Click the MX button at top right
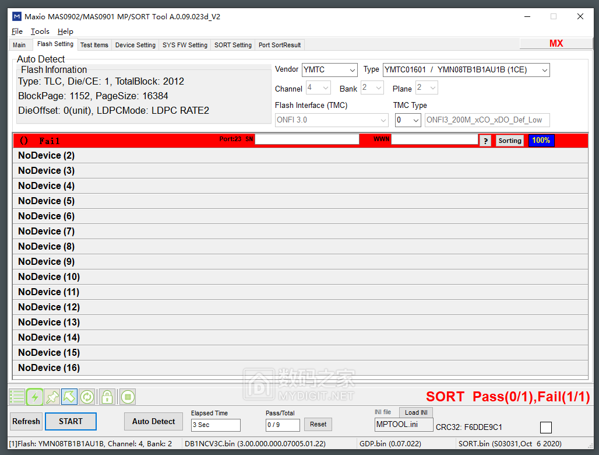 [x=556, y=43]
